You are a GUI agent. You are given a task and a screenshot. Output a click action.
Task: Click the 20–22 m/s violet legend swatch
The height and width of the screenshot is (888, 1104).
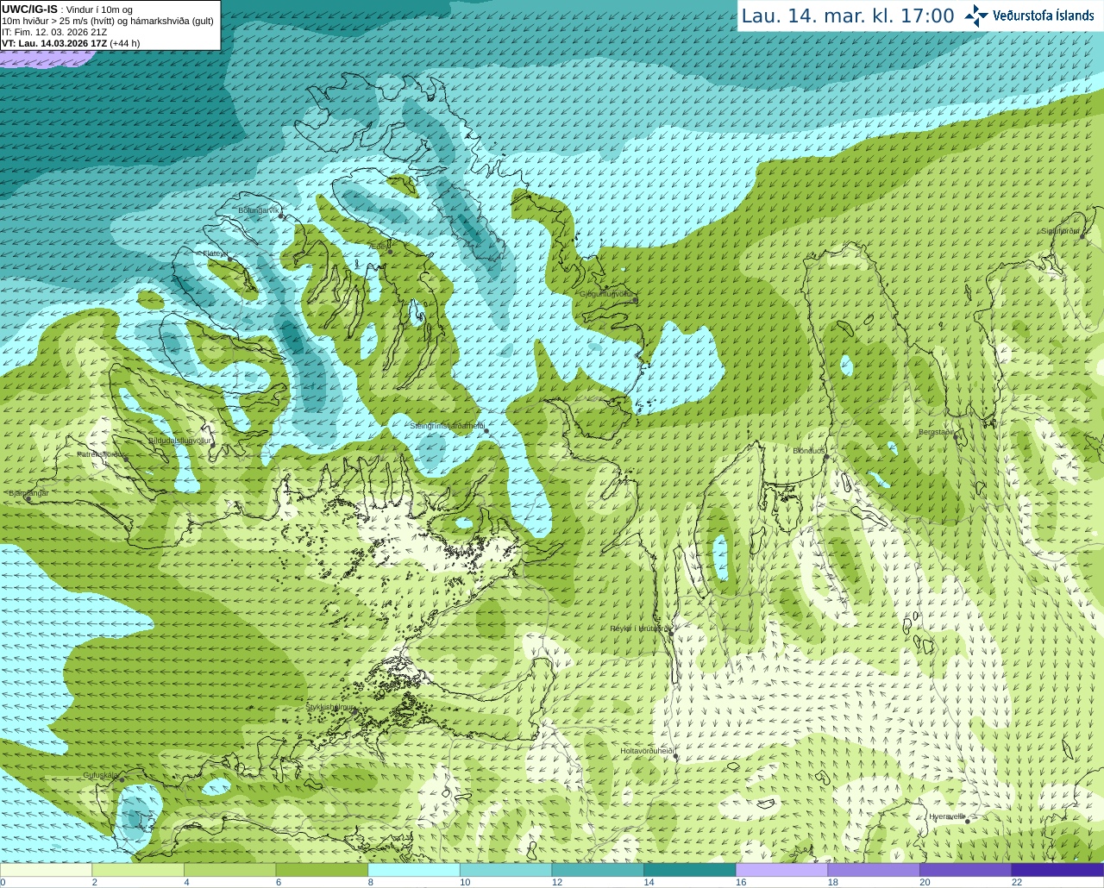[966, 870]
